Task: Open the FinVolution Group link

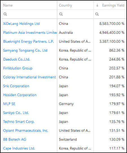Action: click(18, 68)
